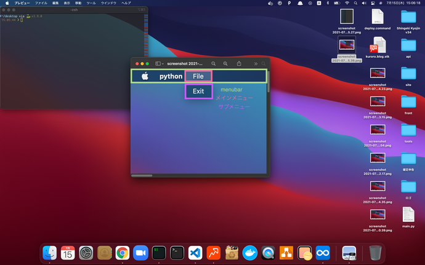Open the ファイル menu

pos(41,3)
